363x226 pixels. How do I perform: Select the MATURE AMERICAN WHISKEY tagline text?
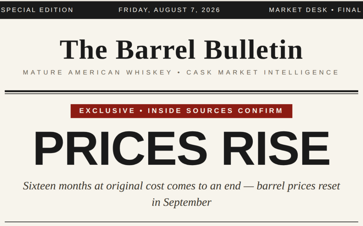tap(97, 72)
